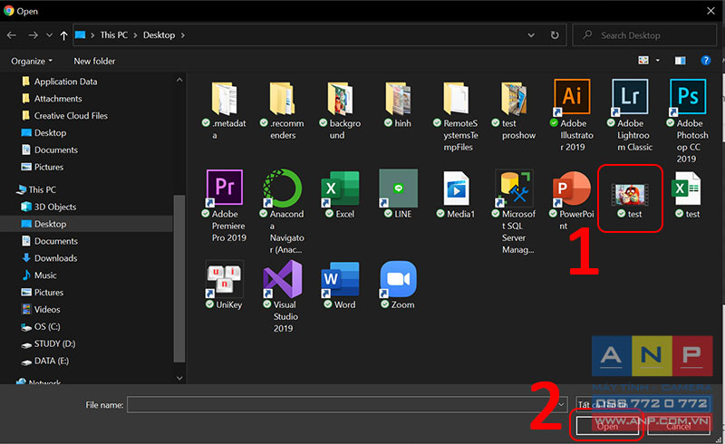Click the Open button
725x444 pixels.
pos(607,426)
